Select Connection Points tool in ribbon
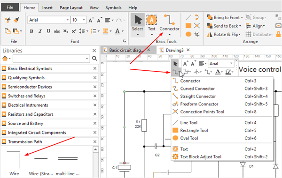282x178 pixels. click(197, 26)
